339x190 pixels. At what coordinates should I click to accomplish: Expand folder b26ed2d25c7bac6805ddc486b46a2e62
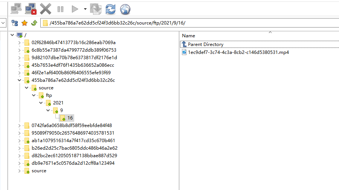19,148
